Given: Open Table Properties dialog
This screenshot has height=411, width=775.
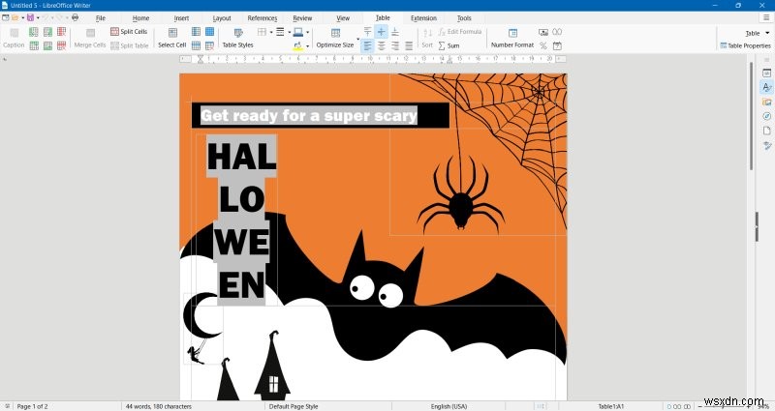Looking at the screenshot, I should pos(745,45).
